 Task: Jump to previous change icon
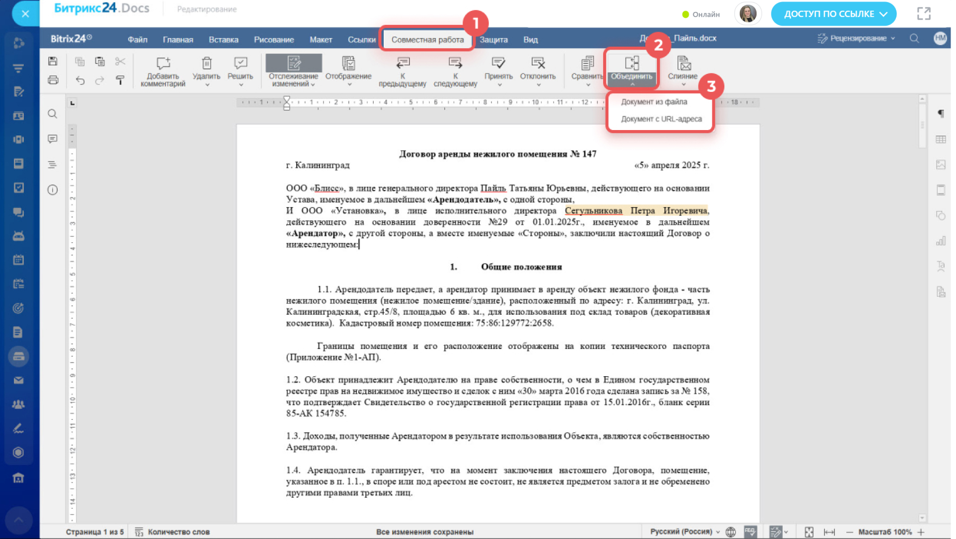tap(403, 64)
